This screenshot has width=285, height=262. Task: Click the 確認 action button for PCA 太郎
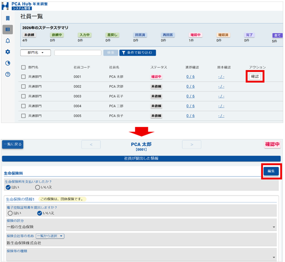(255, 76)
